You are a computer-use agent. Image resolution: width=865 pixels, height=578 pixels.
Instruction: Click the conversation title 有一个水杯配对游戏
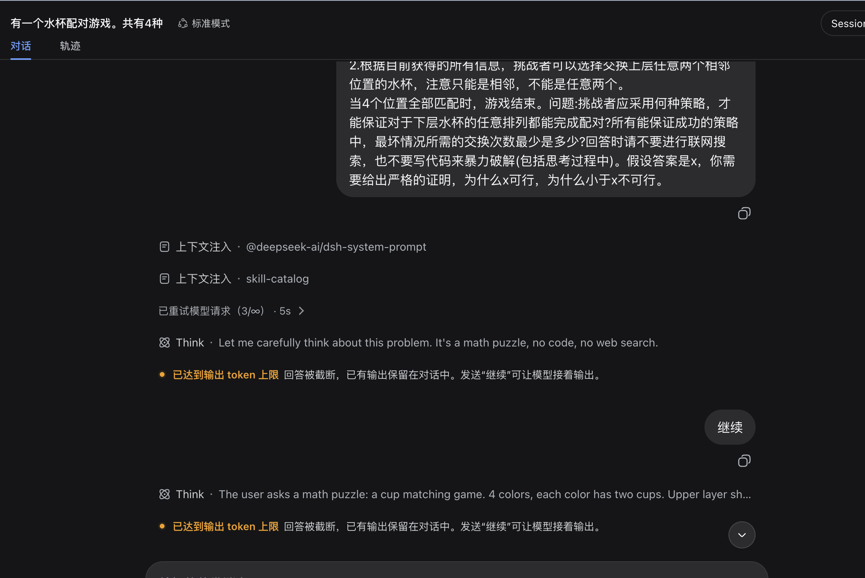(86, 23)
